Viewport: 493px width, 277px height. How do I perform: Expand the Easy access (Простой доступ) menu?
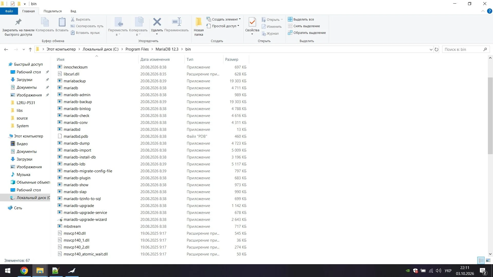click(223, 26)
